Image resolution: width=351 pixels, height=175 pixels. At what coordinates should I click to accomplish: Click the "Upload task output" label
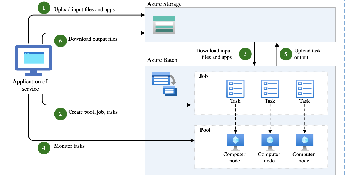[307, 54]
